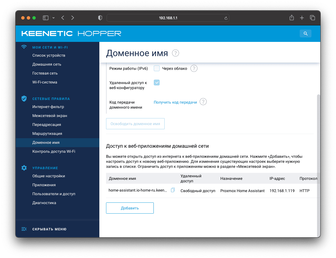This screenshot has width=336, height=258.
Task: Open Межсетевой экран menu item
Action: click(50, 116)
